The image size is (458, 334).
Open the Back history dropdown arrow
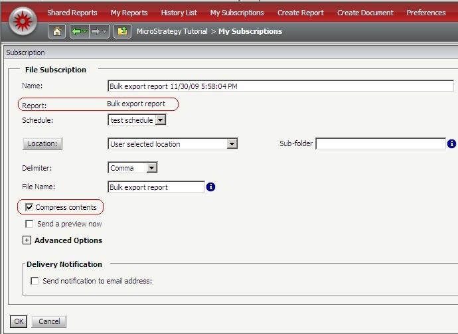(85, 31)
